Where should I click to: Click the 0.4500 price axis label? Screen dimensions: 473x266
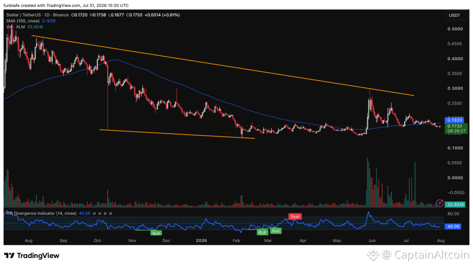[455, 44]
